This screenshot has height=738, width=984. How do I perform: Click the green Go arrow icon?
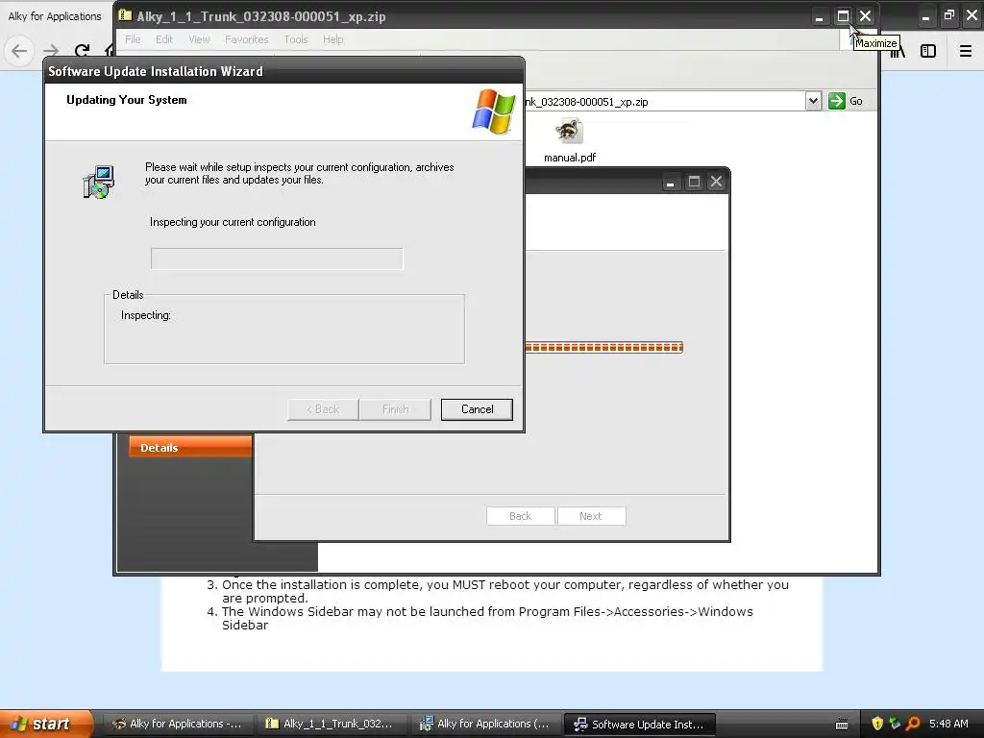(837, 101)
